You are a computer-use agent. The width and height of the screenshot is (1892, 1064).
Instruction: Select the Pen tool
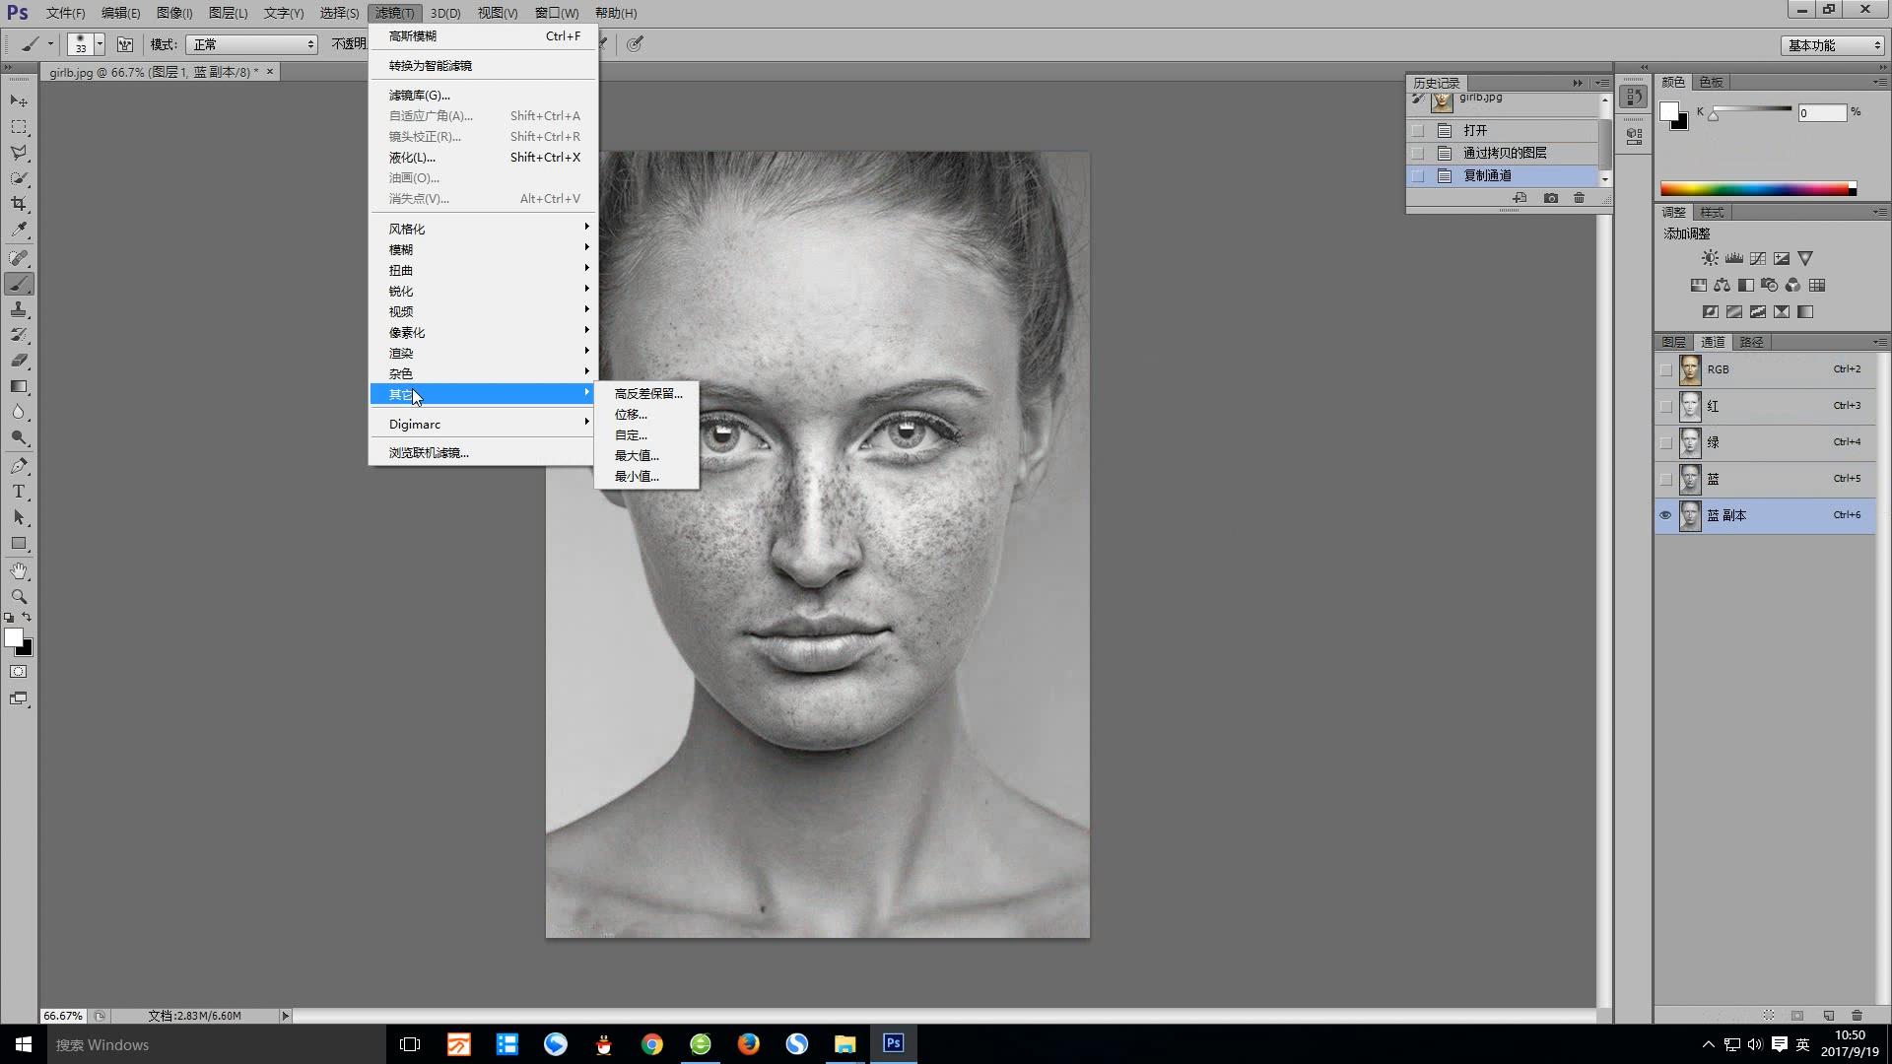click(19, 466)
